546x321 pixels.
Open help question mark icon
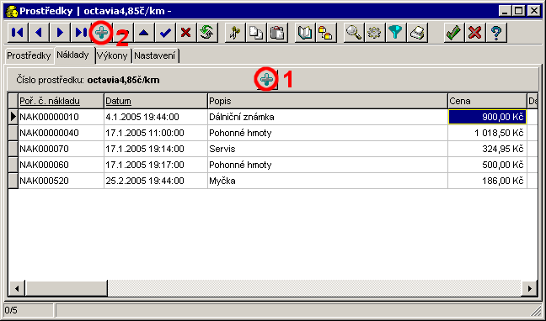496,33
